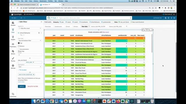186x104 pixels.
Task: Click the positionorder column header
Action: click(123, 35)
